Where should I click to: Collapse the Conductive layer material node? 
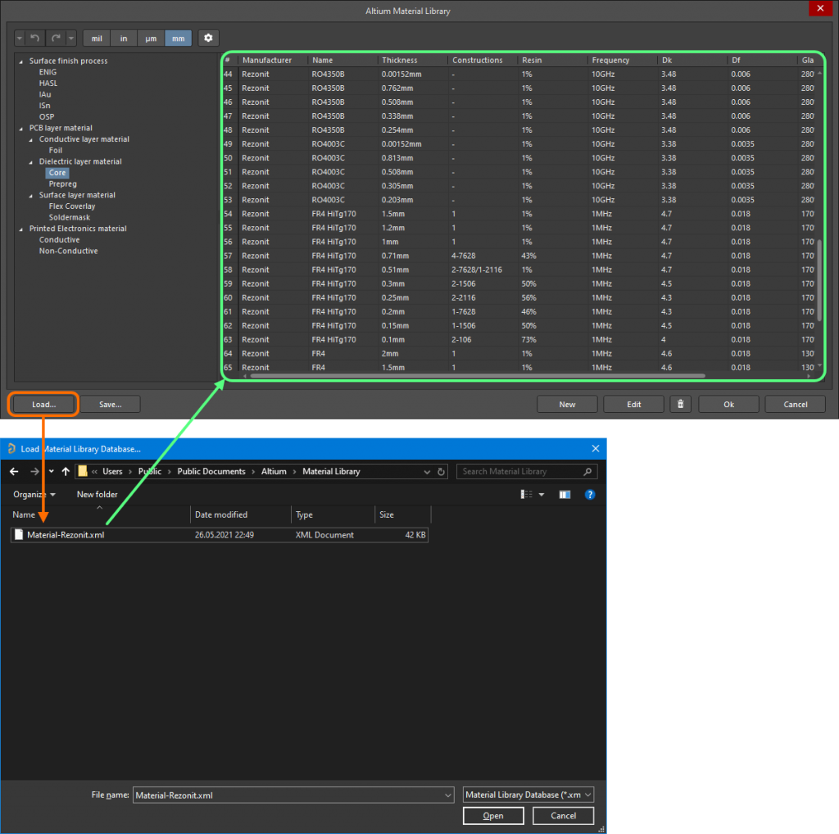30,139
